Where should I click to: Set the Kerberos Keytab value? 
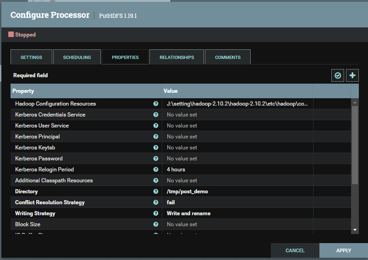pyautogui.click(x=237, y=148)
